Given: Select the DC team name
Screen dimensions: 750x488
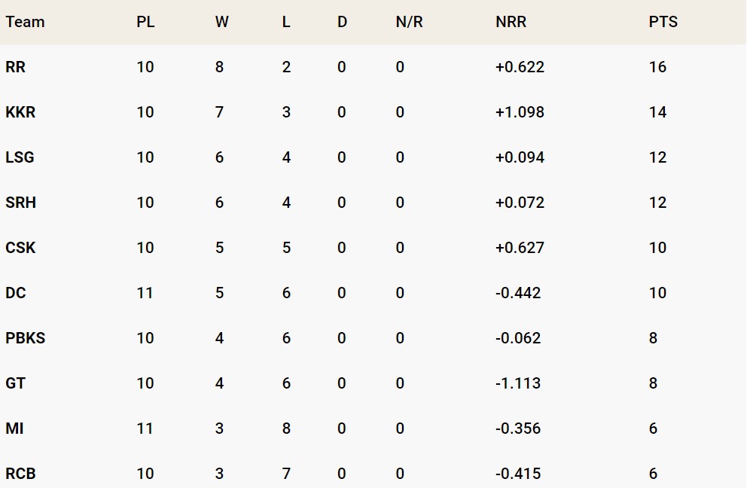Looking at the screenshot, I should tap(16, 293).
